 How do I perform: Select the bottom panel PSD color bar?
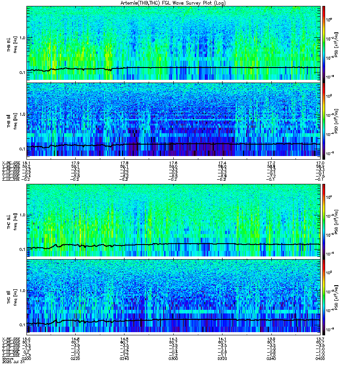(x=324, y=297)
